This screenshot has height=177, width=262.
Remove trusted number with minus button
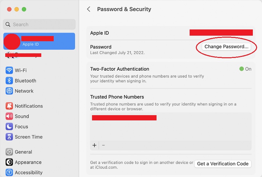tap(103, 145)
